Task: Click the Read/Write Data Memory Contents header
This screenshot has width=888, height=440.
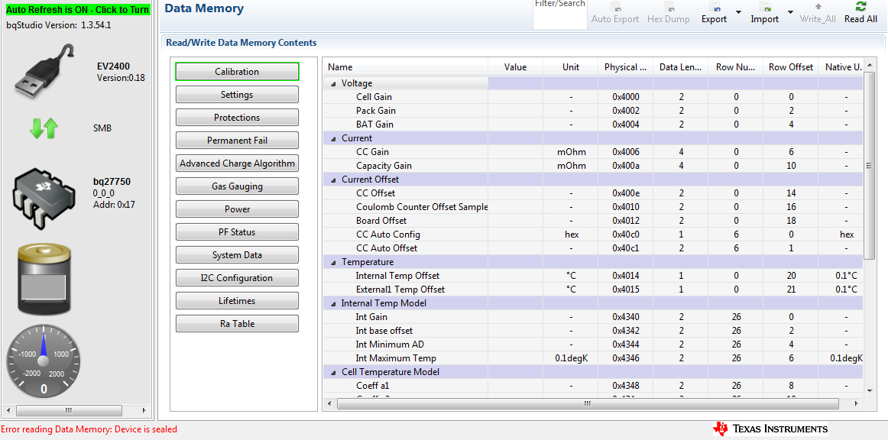Action: click(x=241, y=43)
